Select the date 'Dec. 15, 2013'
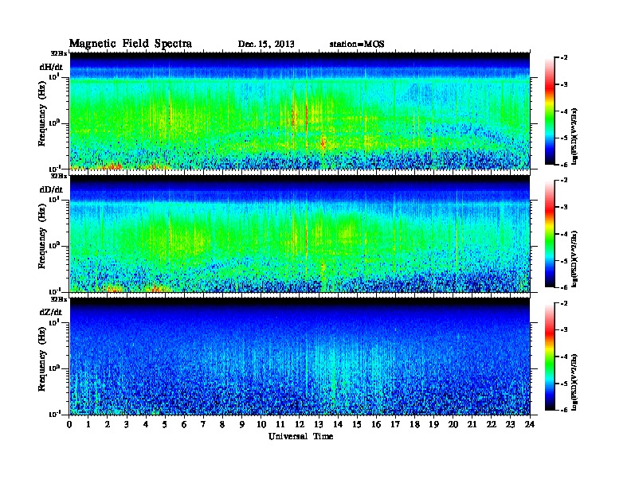The height and width of the screenshot is (487, 631). [x=266, y=45]
